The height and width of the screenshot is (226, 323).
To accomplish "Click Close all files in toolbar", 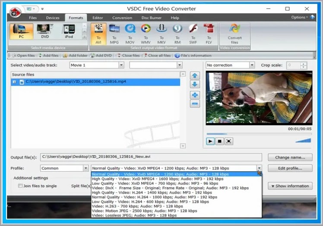I will coord(157,55).
